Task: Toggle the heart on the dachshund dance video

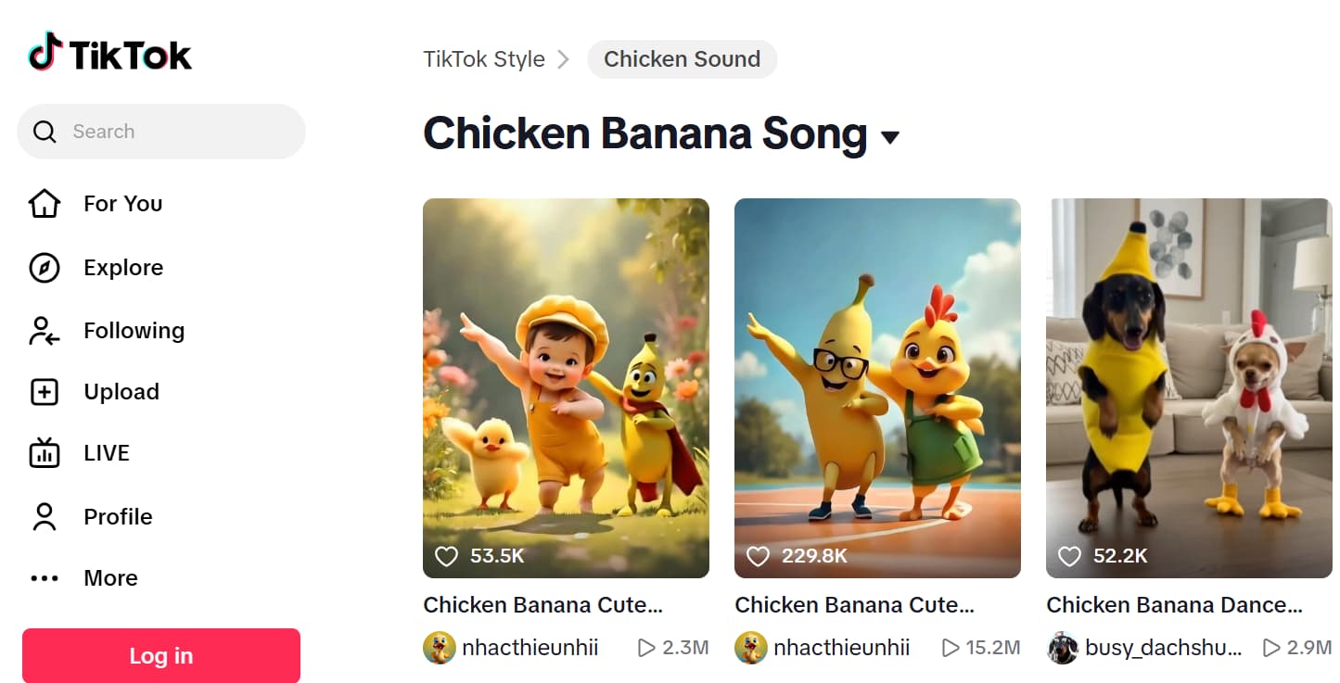Action: point(1068,555)
